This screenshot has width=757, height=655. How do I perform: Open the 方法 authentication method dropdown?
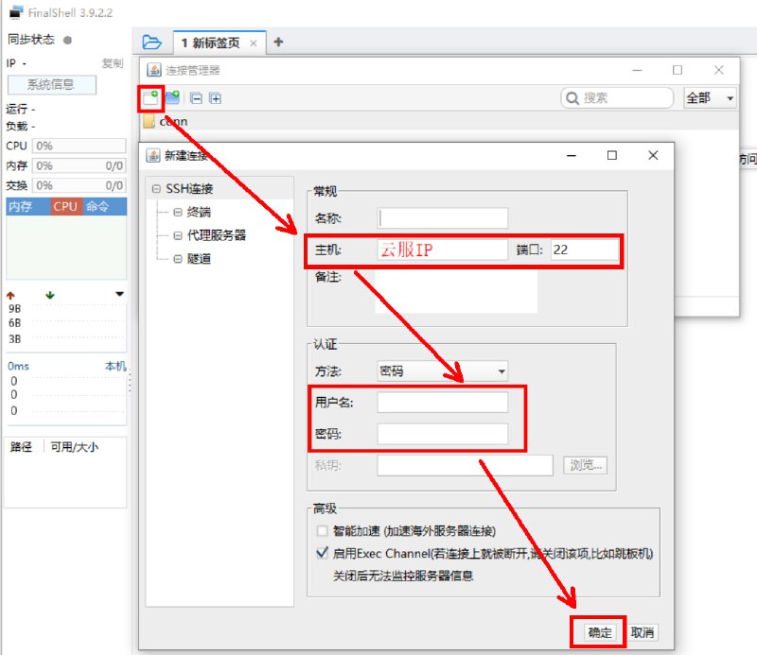(x=442, y=371)
